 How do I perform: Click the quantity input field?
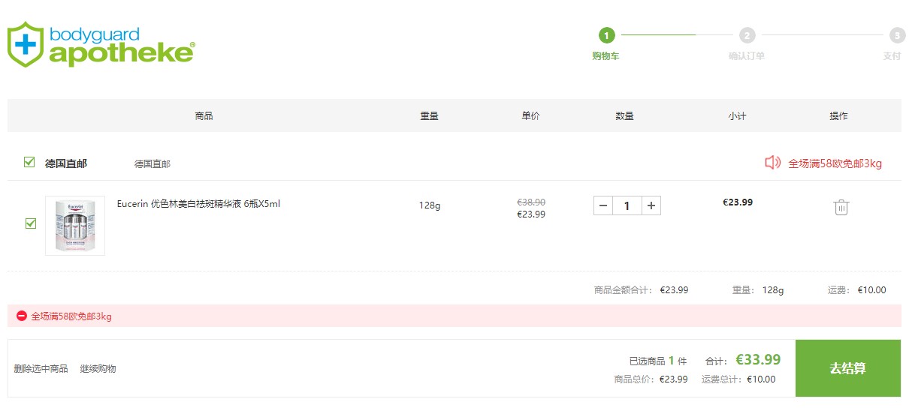point(627,205)
